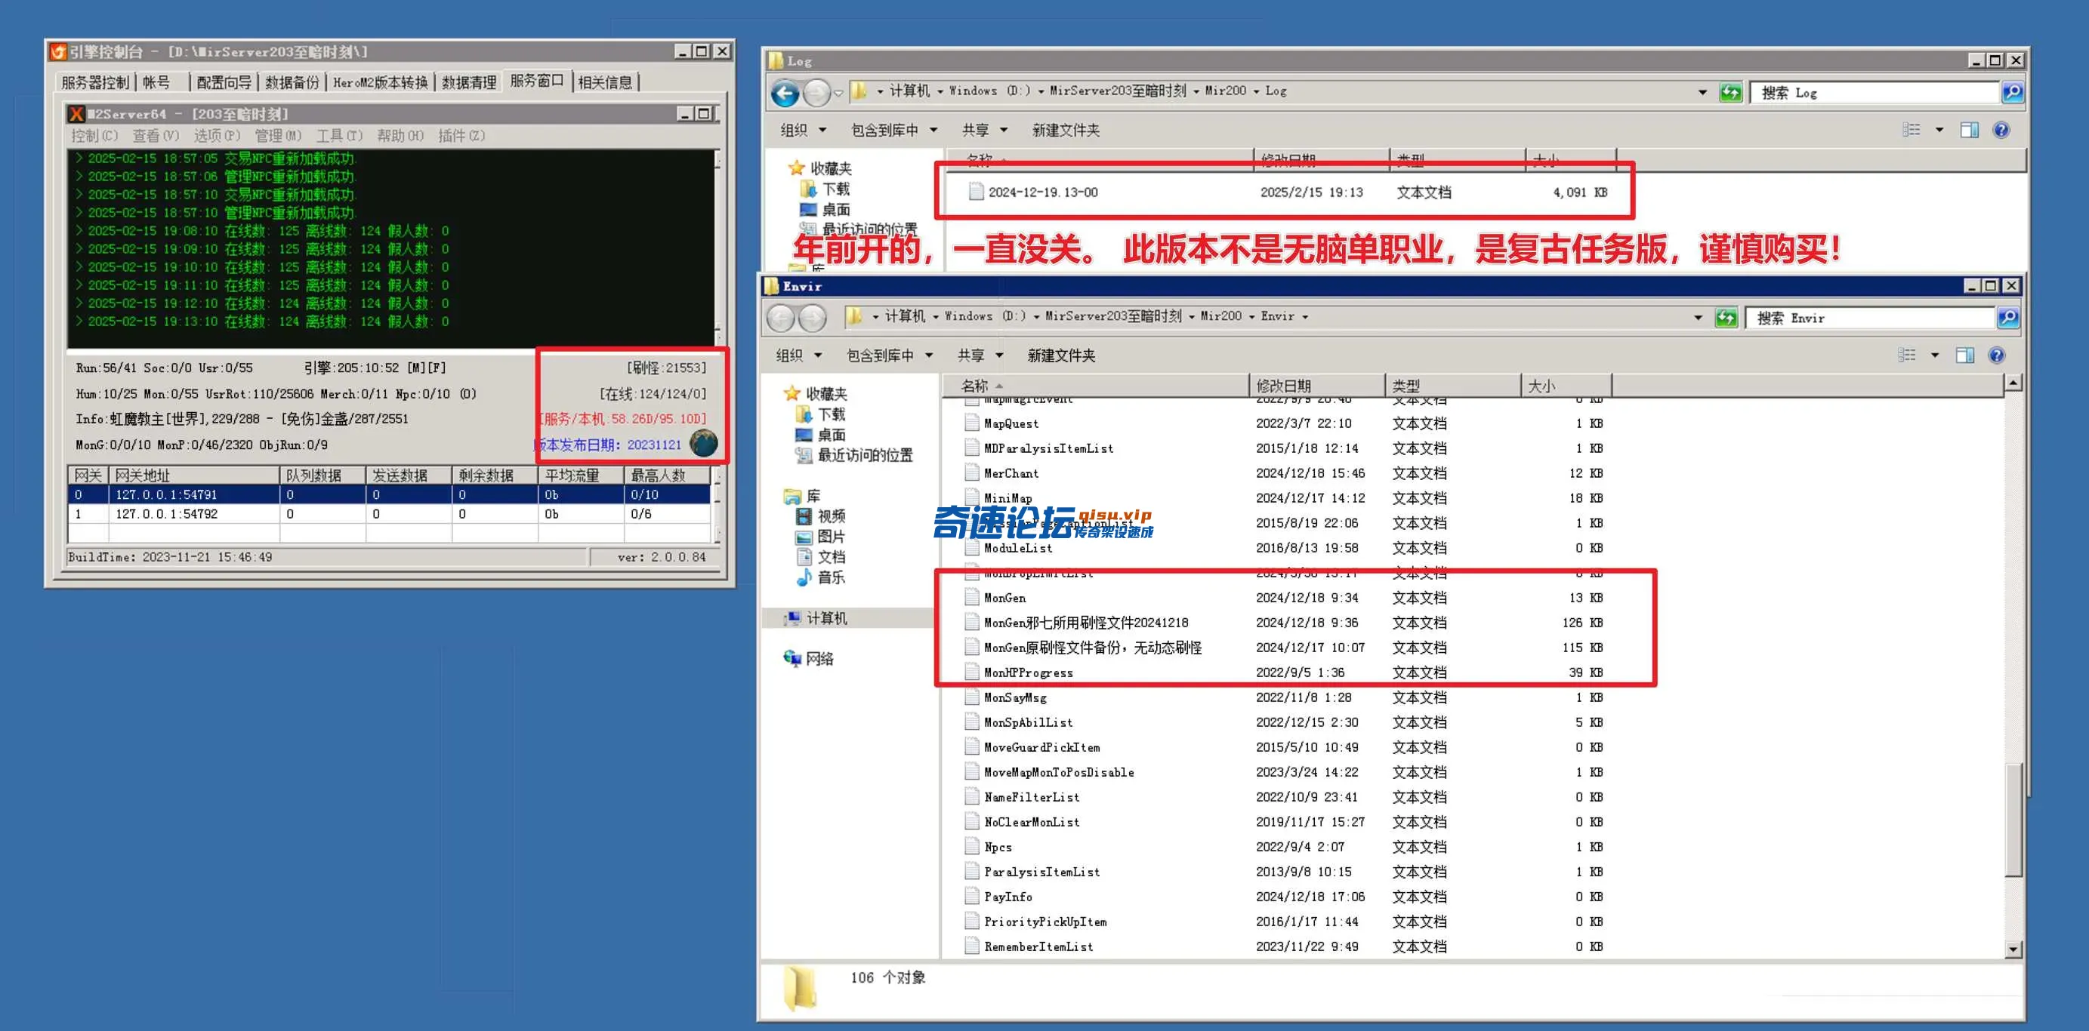Switch to 配置向导 tab
The width and height of the screenshot is (2089, 1031).
coord(224,83)
